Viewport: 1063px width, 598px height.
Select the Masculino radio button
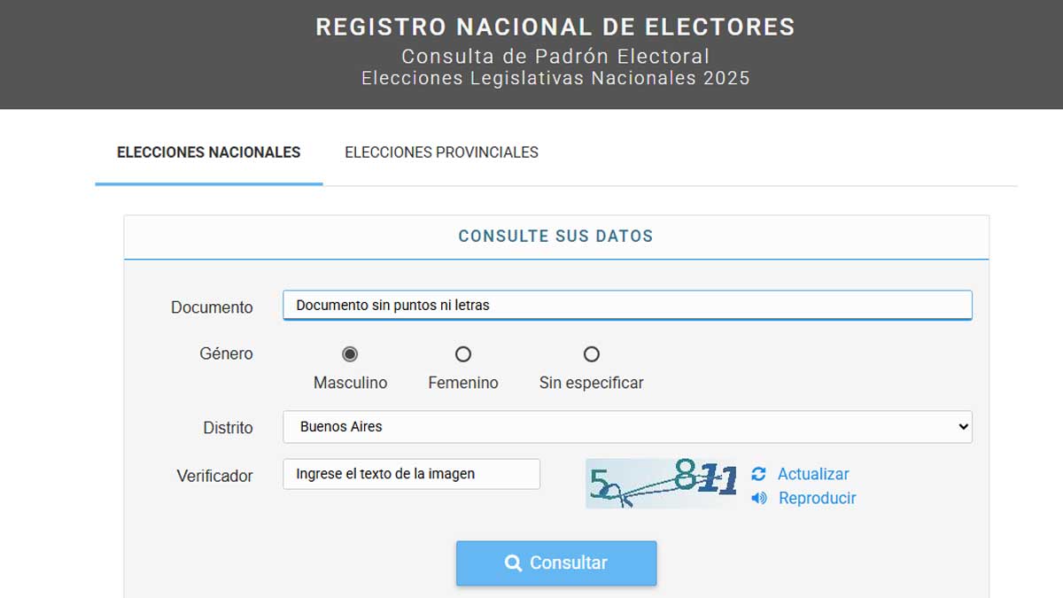click(350, 354)
